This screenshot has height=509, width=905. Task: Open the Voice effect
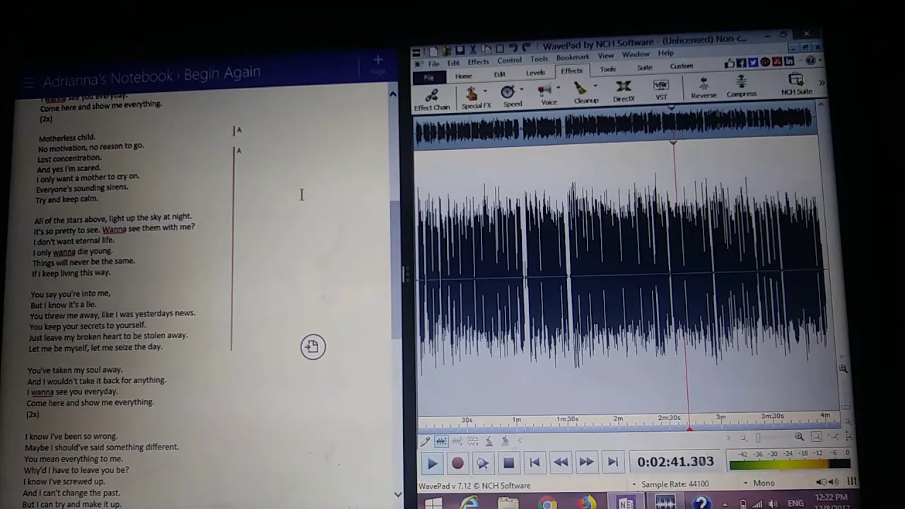click(548, 95)
